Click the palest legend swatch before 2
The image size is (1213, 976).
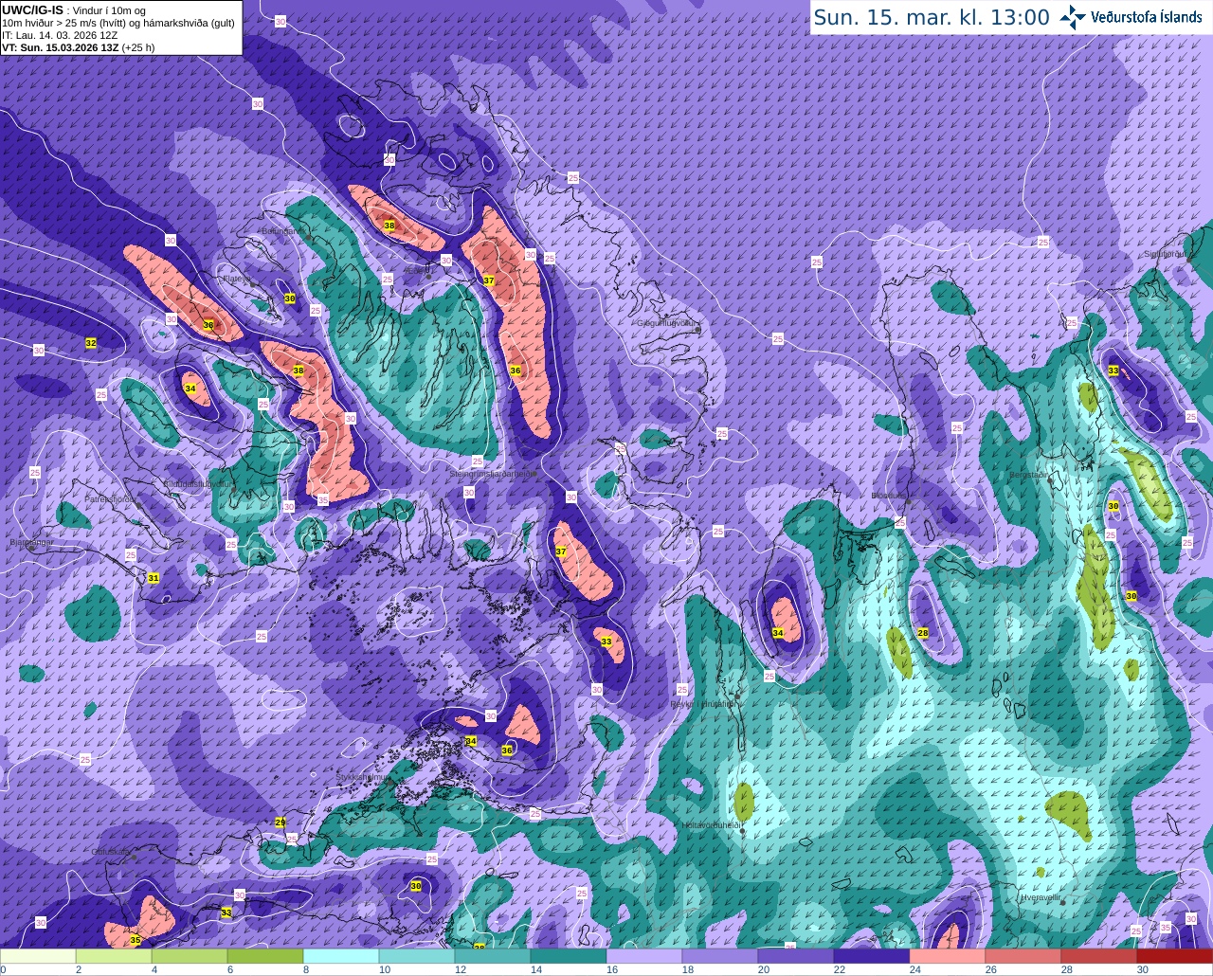coord(38,956)
